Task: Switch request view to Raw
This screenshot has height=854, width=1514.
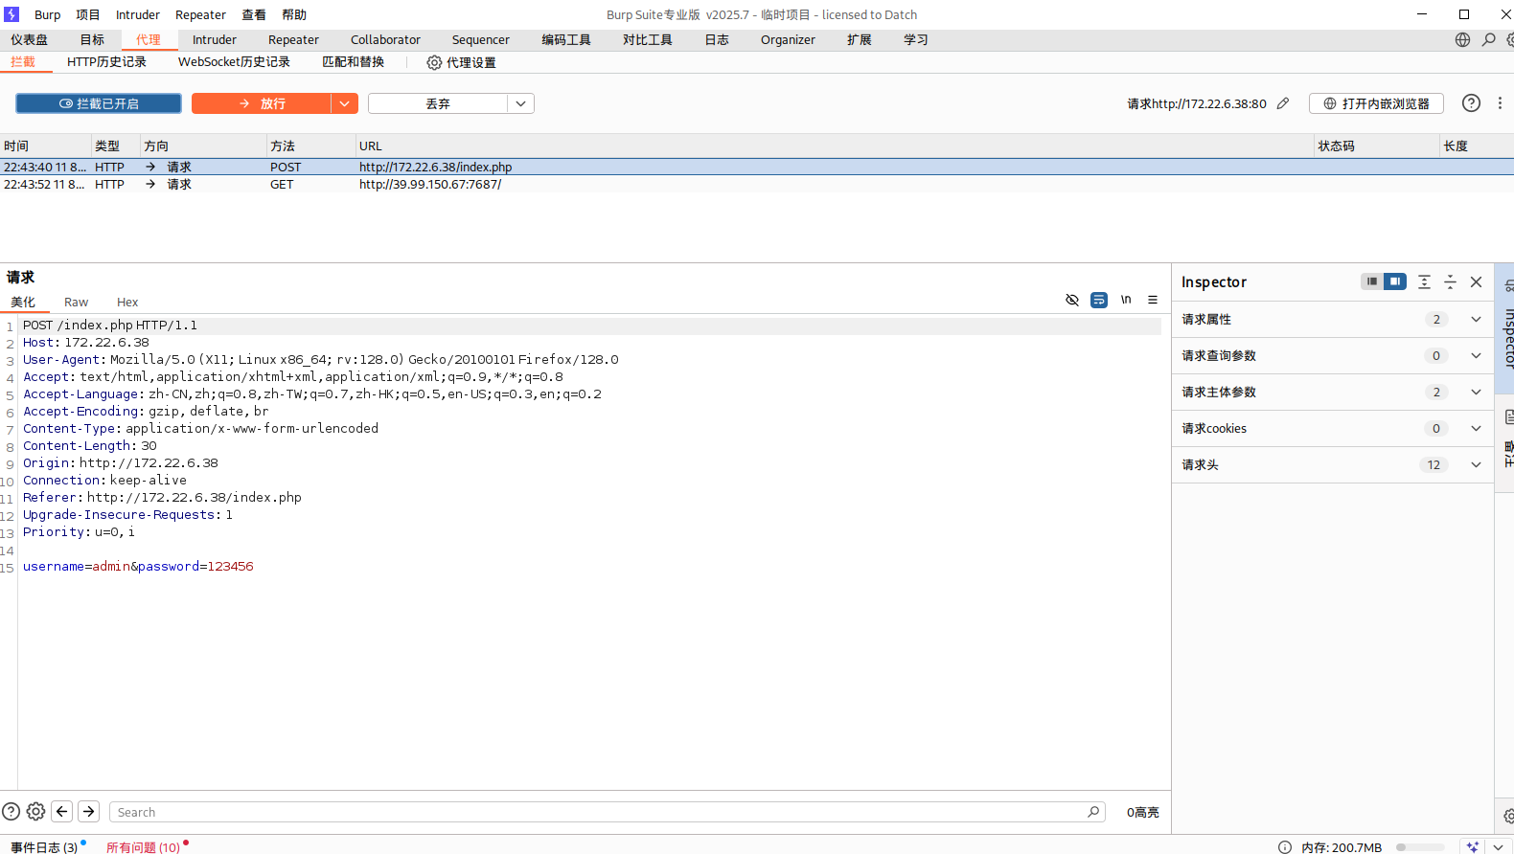Action: pos(76,302)
